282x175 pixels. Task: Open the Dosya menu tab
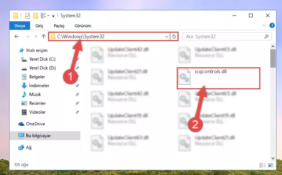(20, 26)
